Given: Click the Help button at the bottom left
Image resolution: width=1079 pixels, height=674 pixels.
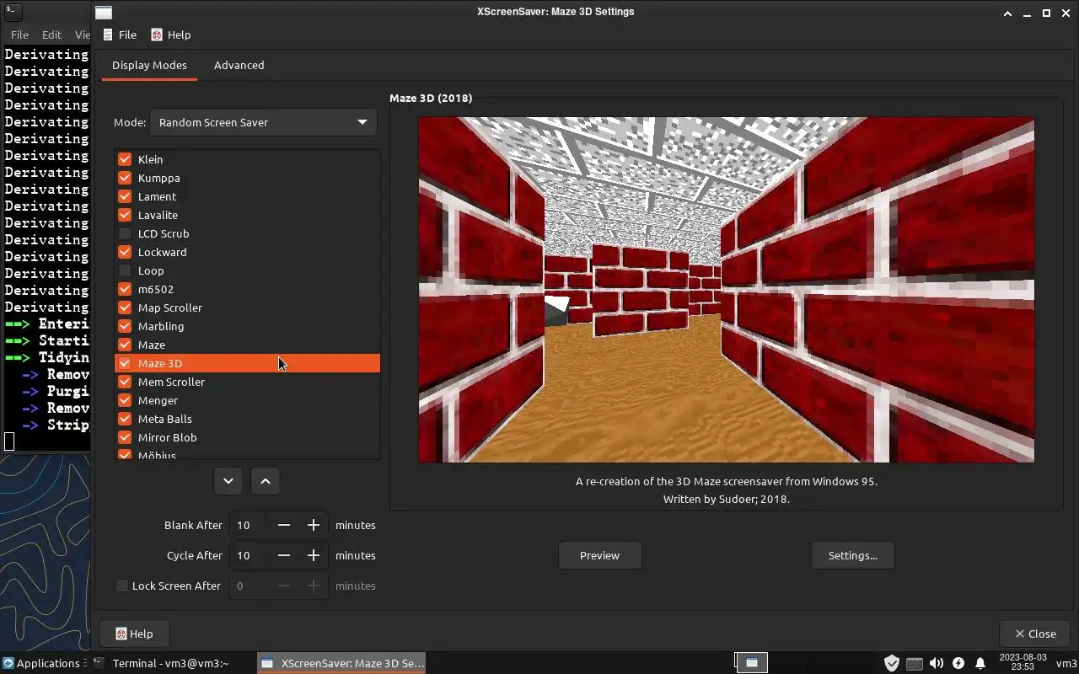Looking at the screenshot, I should tap(134, 634).
